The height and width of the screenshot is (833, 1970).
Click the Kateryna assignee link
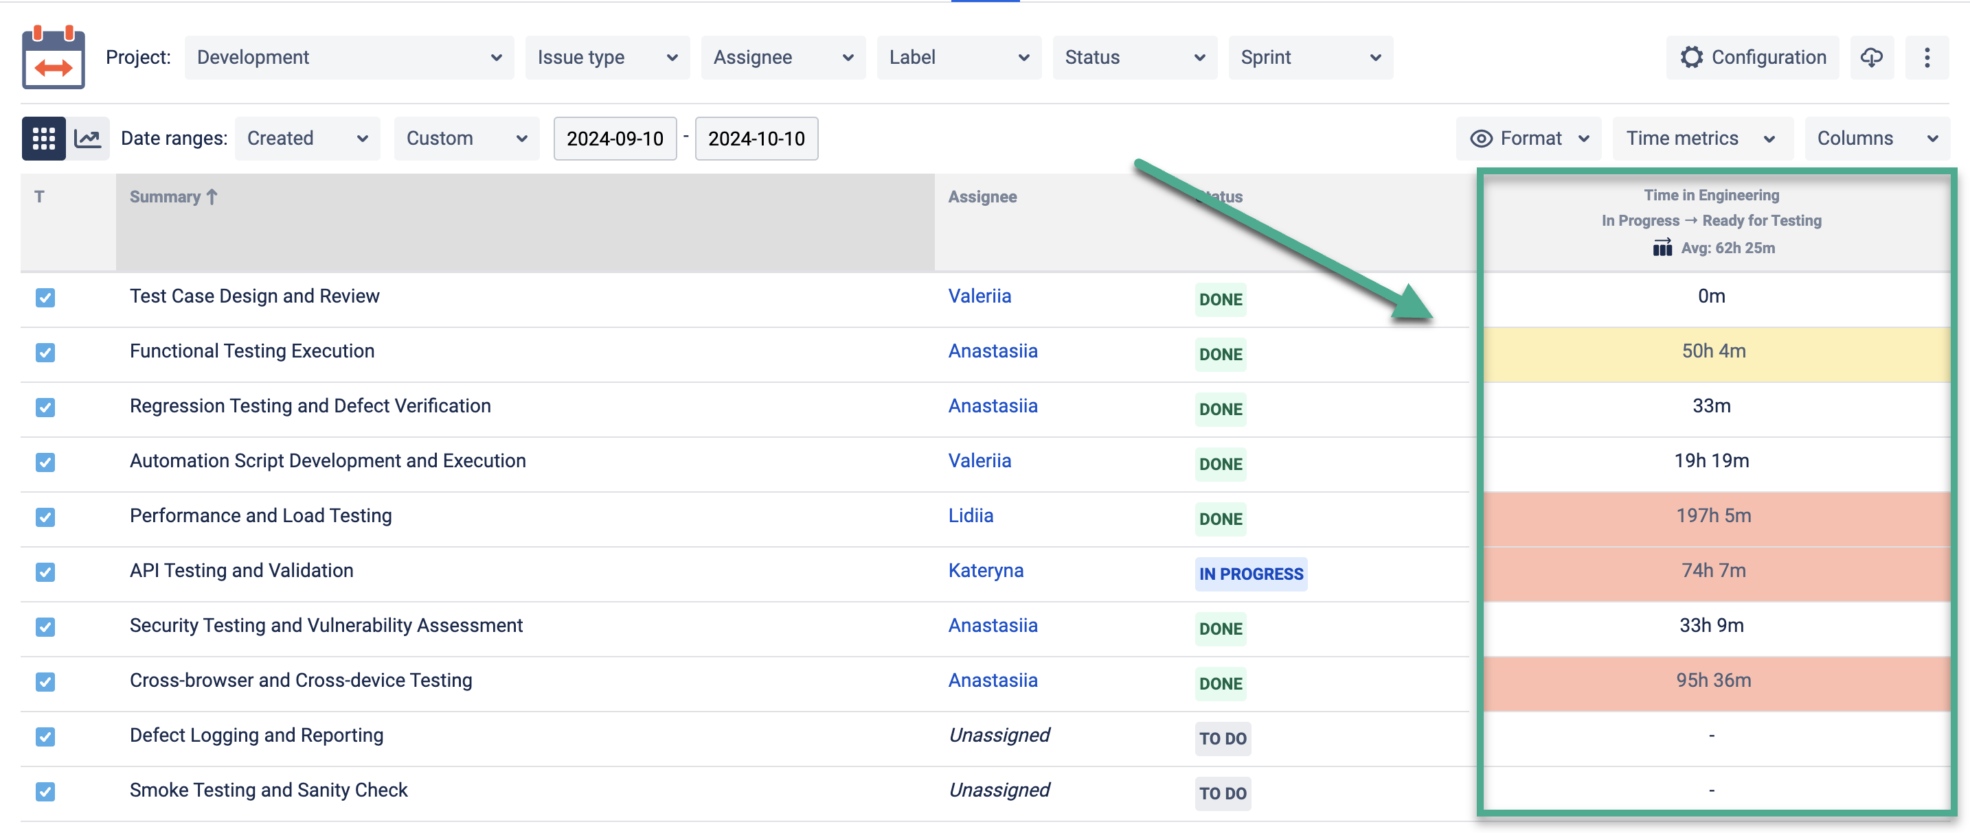[x=986, y=571]
